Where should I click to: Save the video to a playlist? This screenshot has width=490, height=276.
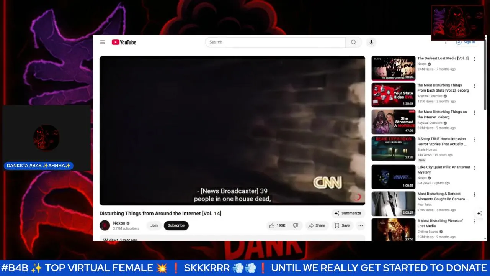[x=342, y=225]
